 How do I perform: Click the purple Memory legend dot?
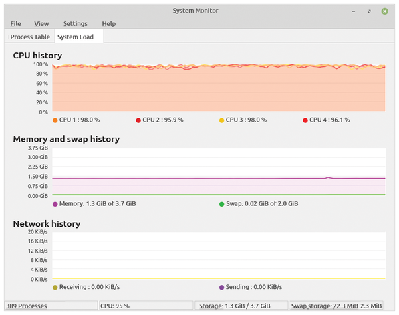tap(55, 204)
